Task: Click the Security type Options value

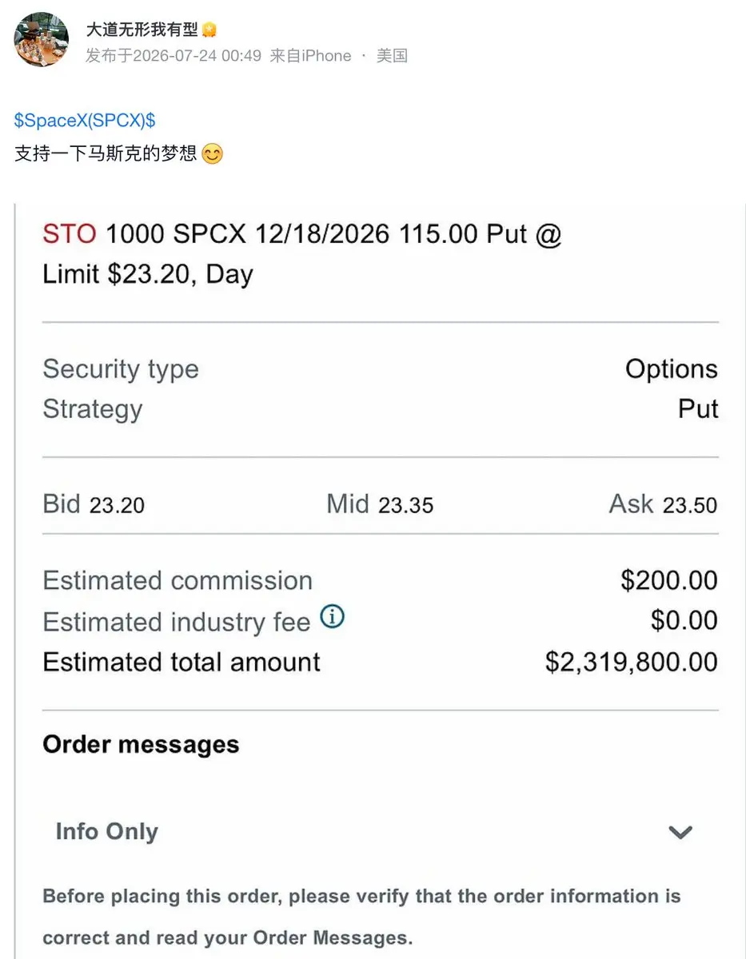Action: pos(672,369)
